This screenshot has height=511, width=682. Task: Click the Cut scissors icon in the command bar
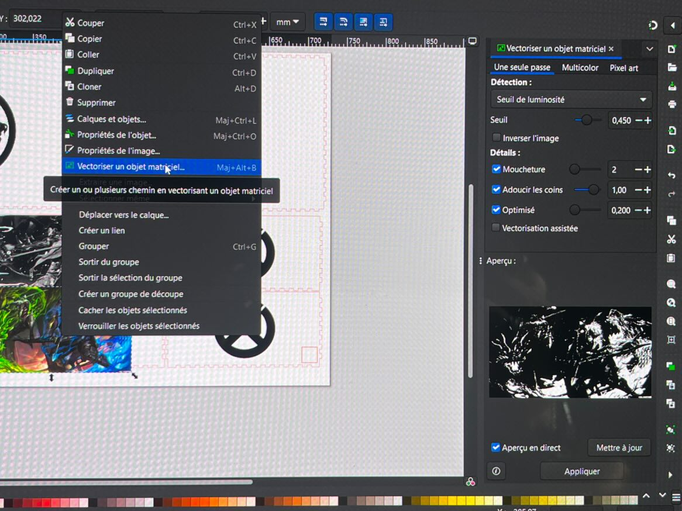(x=671, y=239)
